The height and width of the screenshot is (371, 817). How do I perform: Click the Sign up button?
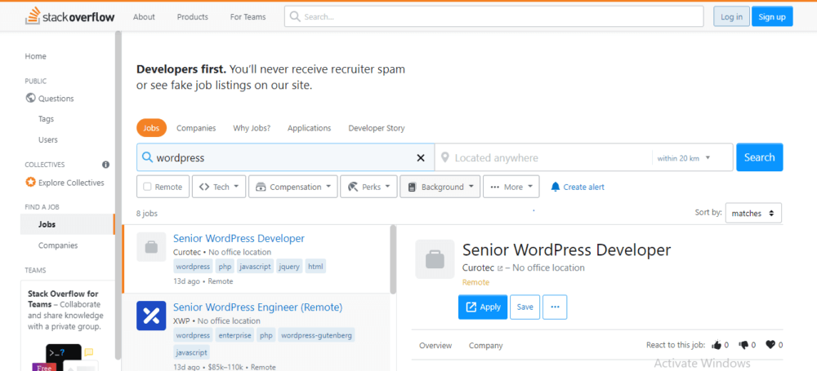772,16
